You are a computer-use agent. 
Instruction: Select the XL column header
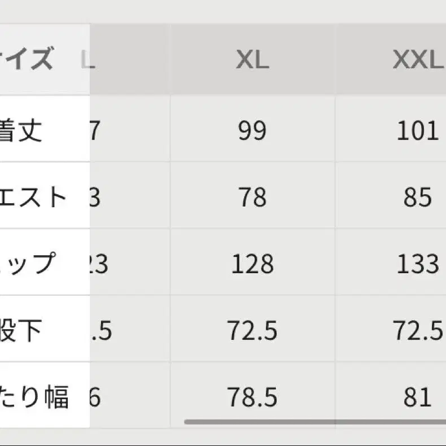click(252, 60)
